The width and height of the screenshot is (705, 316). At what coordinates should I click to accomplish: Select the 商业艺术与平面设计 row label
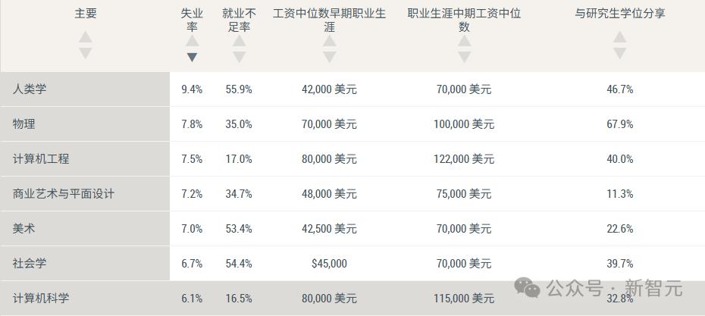[64, 194]
